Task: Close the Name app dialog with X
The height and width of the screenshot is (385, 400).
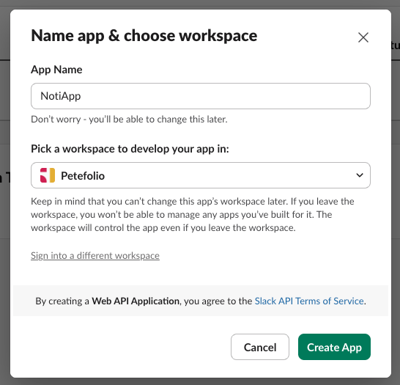Action: point(363,37)
